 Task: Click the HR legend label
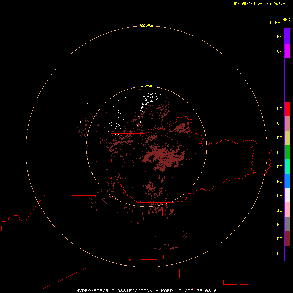(x=279, y=152)
